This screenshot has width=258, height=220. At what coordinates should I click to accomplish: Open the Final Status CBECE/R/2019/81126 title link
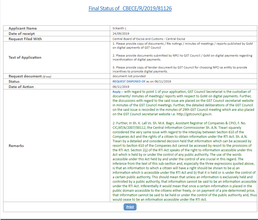(130, 8)
